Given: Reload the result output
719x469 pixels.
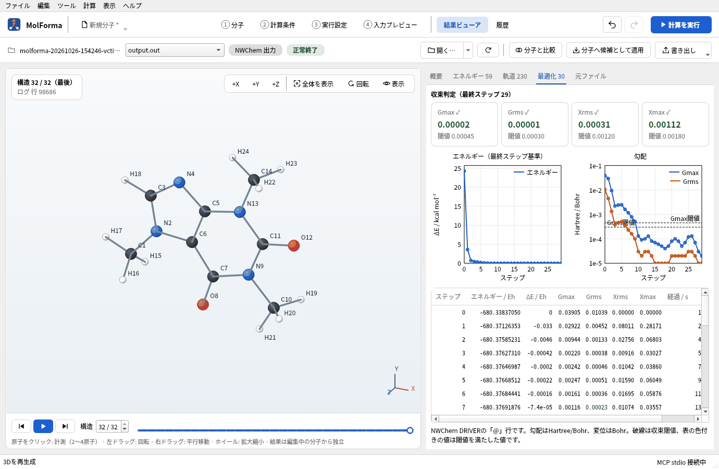Looking at the screenshot, I should [x=488, y=50].
